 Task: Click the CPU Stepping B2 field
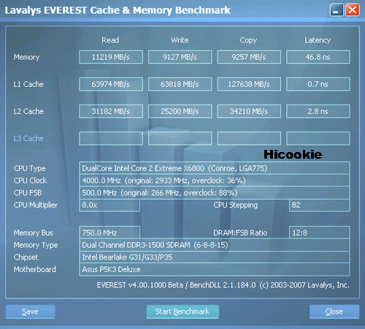point(320,205)
